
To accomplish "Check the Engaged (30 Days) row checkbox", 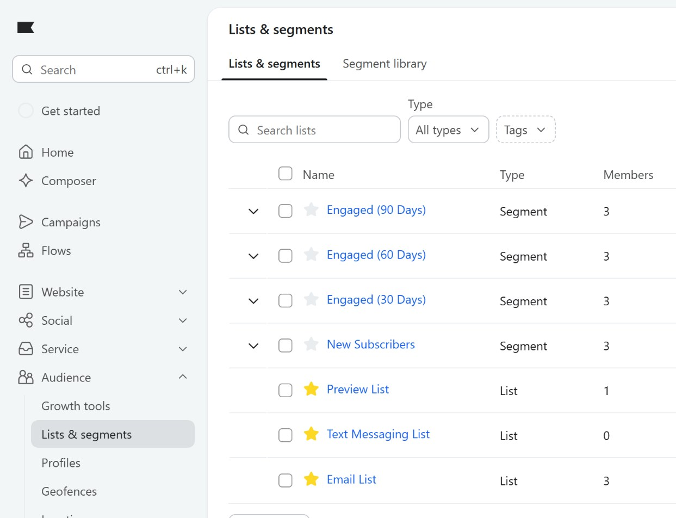I will [286, 300].
